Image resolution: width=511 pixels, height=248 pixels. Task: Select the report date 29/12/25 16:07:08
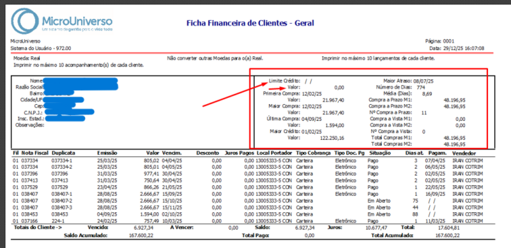(464, 49)
